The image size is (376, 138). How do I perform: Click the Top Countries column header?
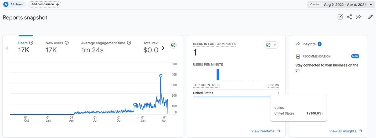[206, 85]
